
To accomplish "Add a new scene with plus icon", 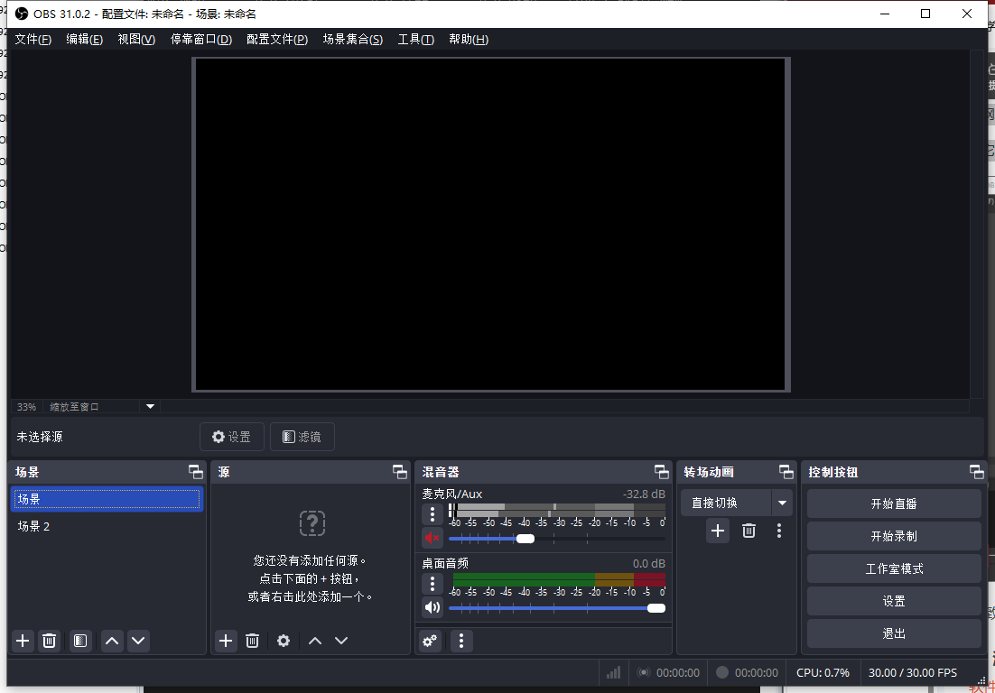I will [x=23, y=641].
